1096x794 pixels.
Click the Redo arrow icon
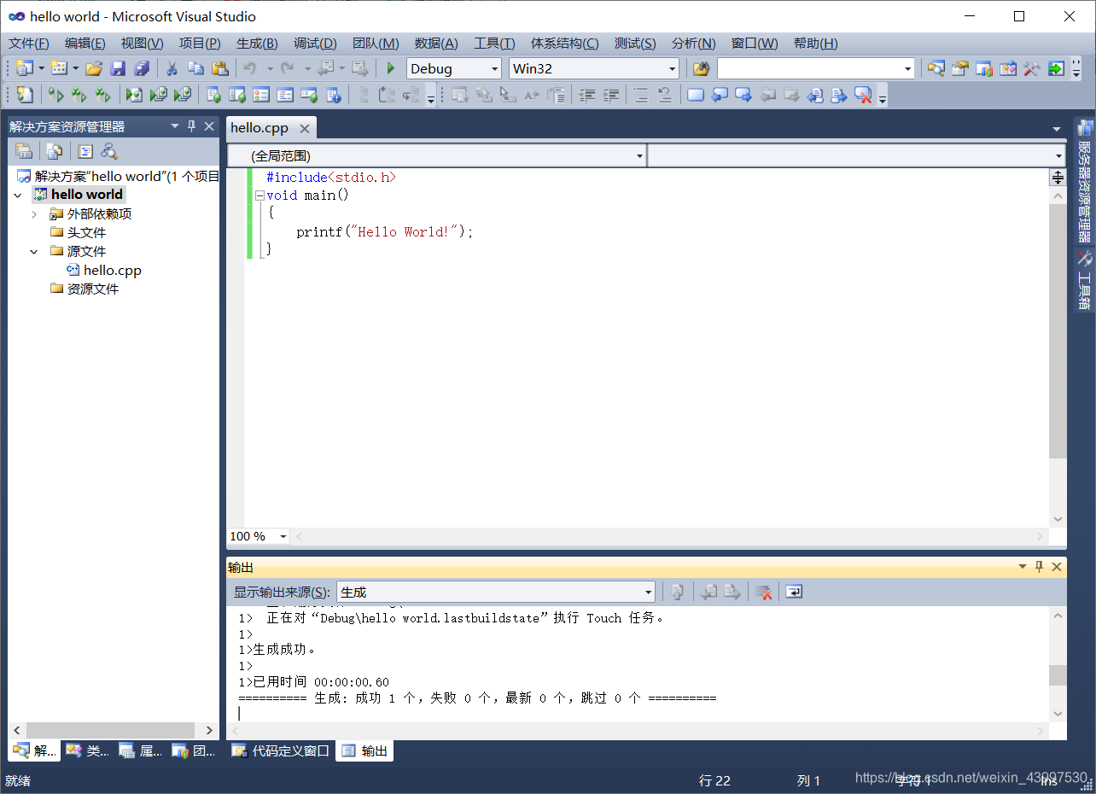coord(288,69)
